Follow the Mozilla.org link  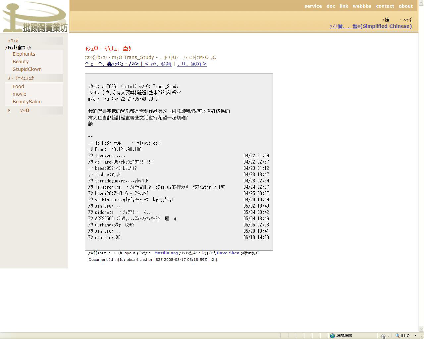pos(166,253)
